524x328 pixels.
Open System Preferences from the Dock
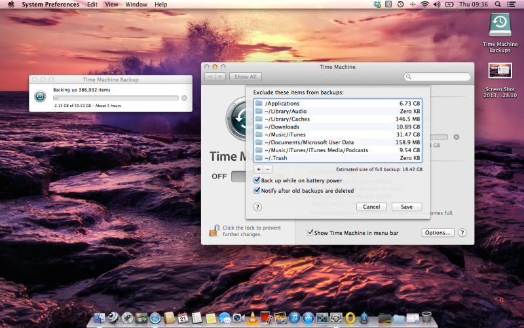click(336, 318)
